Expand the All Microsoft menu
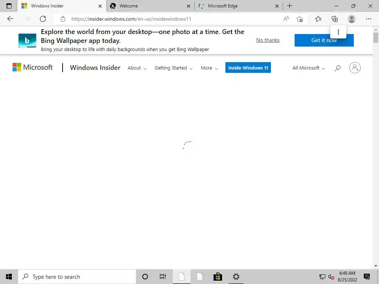This screenshot has height=284, width=379. (309, 68)
